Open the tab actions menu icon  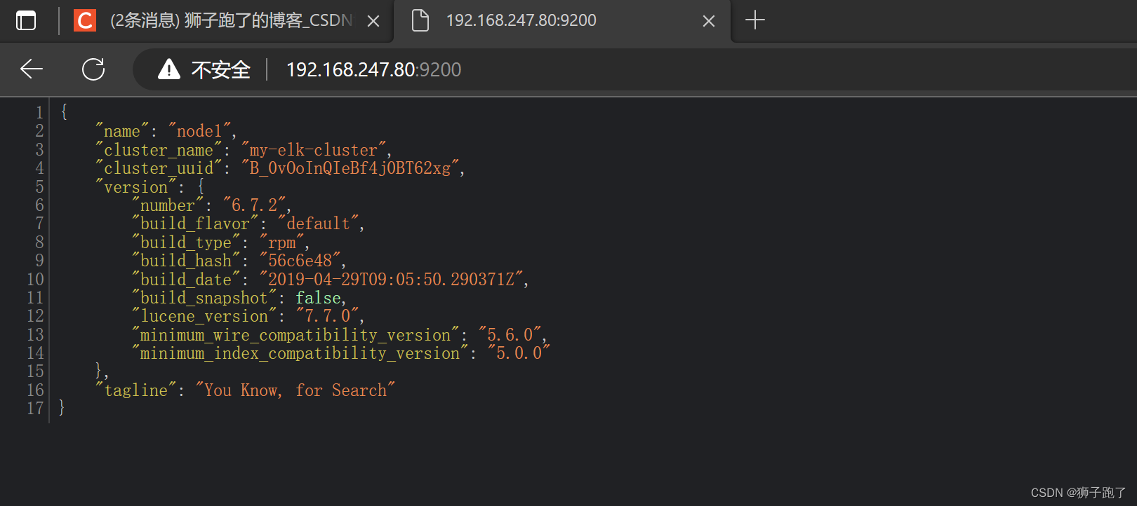click(x=26, y=20)
